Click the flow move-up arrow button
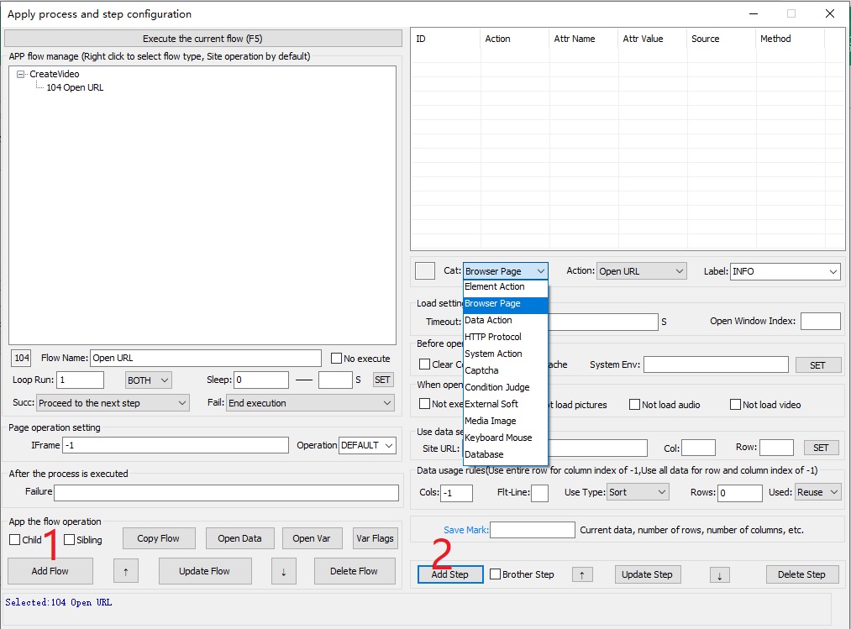Image resolution: width=851 pixels, height=629 pixels. click(125, 571)
